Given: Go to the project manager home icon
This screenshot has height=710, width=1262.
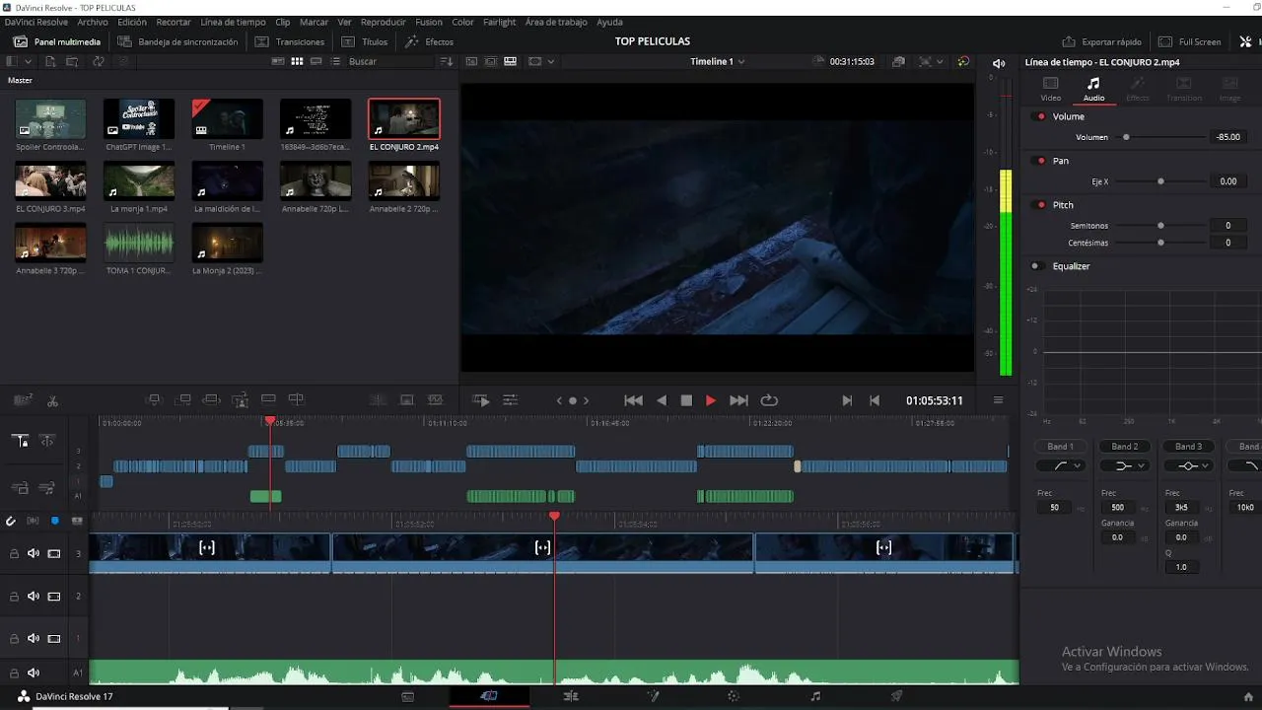Looking at the screenshot, I should point(1249,696).
